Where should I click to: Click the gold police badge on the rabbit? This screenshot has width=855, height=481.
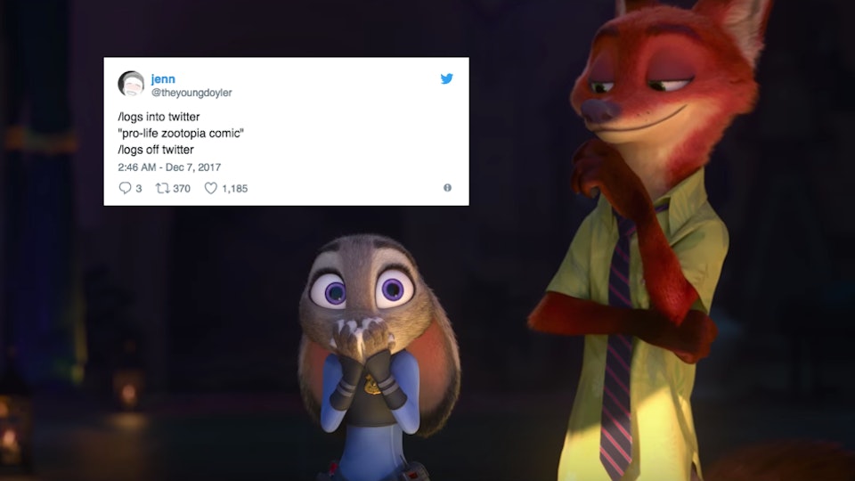pos(372,384)
